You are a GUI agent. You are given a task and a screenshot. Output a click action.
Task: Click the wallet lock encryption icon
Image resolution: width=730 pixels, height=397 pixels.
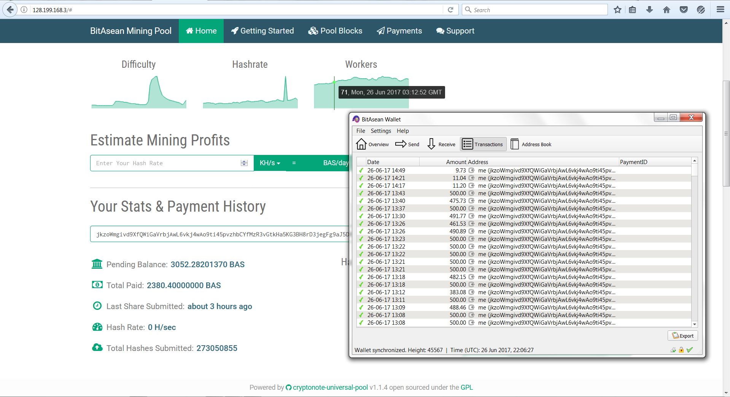click(681, 350)
